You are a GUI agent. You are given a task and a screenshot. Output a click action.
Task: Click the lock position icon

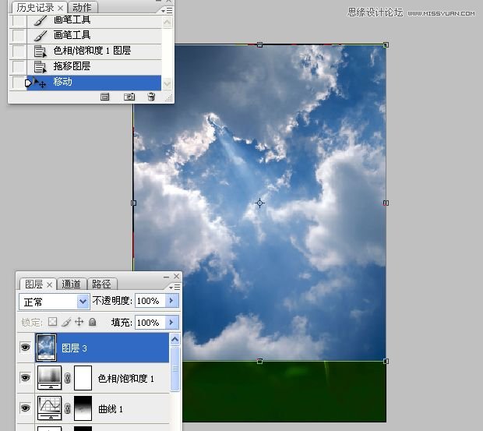coord(79,322)
